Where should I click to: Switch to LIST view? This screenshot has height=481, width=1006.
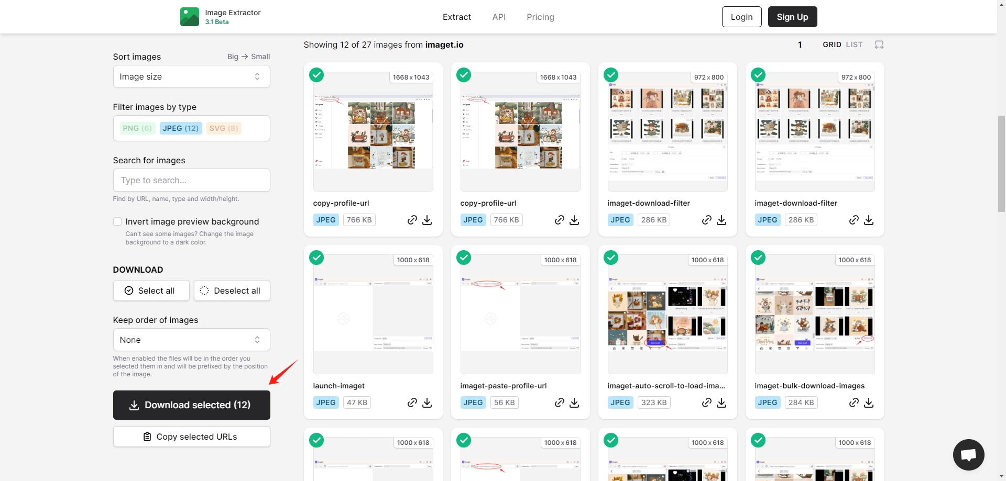[x=854, y=44]
